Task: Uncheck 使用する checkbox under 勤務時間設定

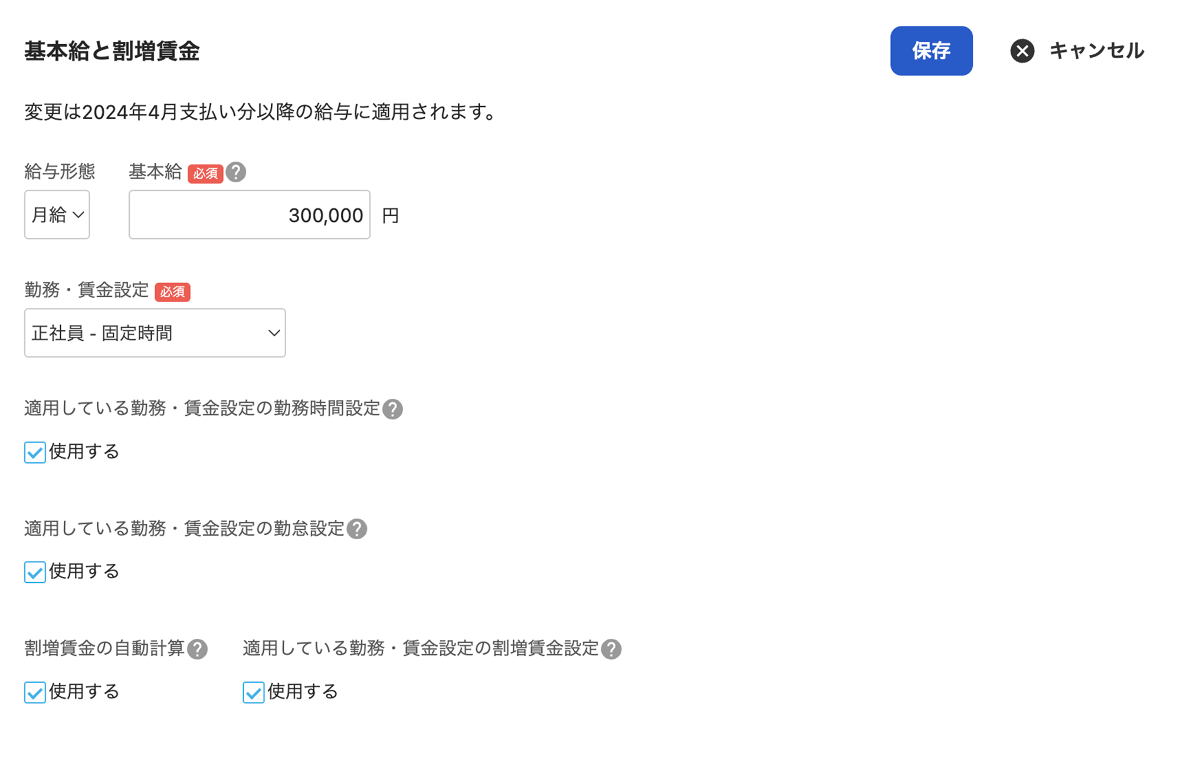Action: point(35,452)
